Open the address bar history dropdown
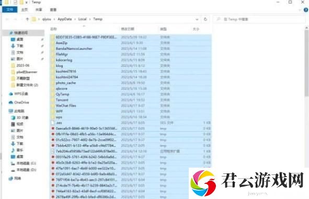The height and width of the screenshot is (199, 309). [197, 19]
